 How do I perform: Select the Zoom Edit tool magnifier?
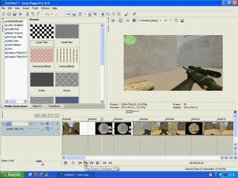pos(119,14)
